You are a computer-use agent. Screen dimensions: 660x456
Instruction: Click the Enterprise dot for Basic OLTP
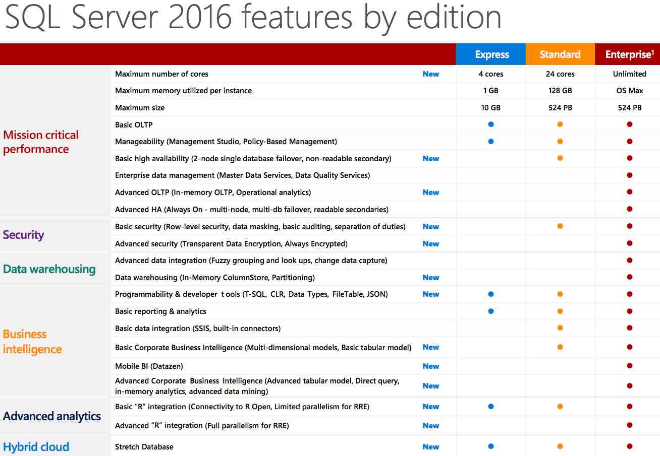(629, 124)
